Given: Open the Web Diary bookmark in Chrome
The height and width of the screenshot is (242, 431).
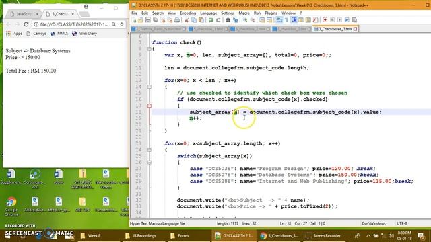Looking at the screenshot, I should coord(84,34).
